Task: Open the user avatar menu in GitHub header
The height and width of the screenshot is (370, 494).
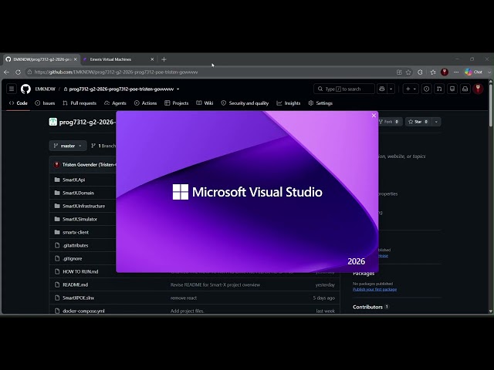Action: pos(478,89)
